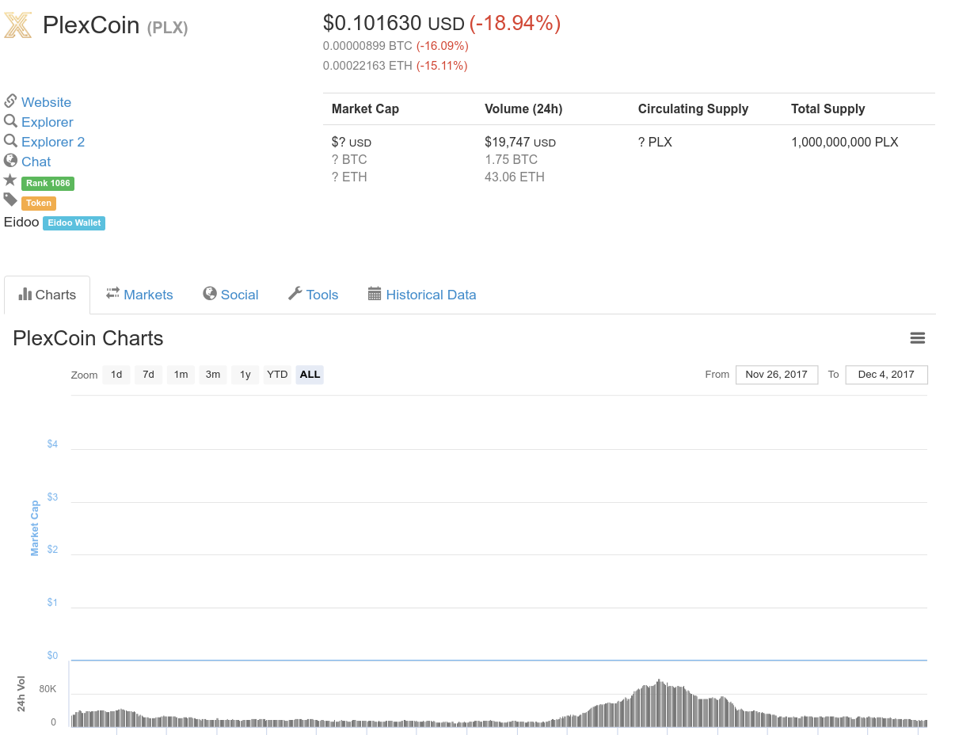Set chart zoom to 1y
Image resolution: width=955 pixels, height=735 pixels.
(x=245, y=375)
